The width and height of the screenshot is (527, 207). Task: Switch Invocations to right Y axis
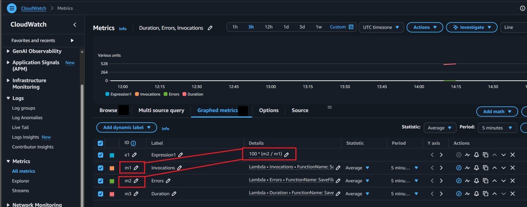[x=441, y=168]
